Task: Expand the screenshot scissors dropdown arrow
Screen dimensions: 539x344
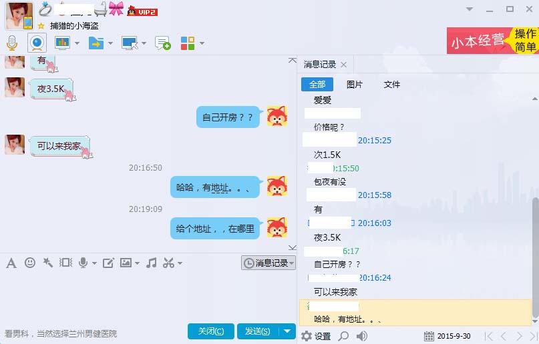Action: [180, 263]
